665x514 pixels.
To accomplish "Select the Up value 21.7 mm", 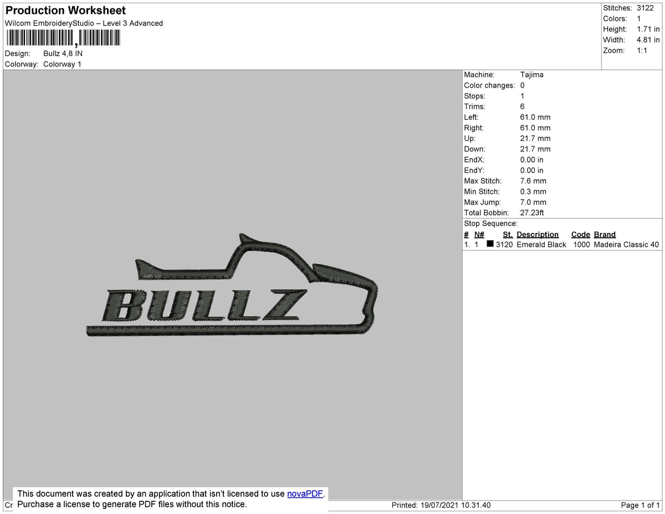I will point(535,139).
